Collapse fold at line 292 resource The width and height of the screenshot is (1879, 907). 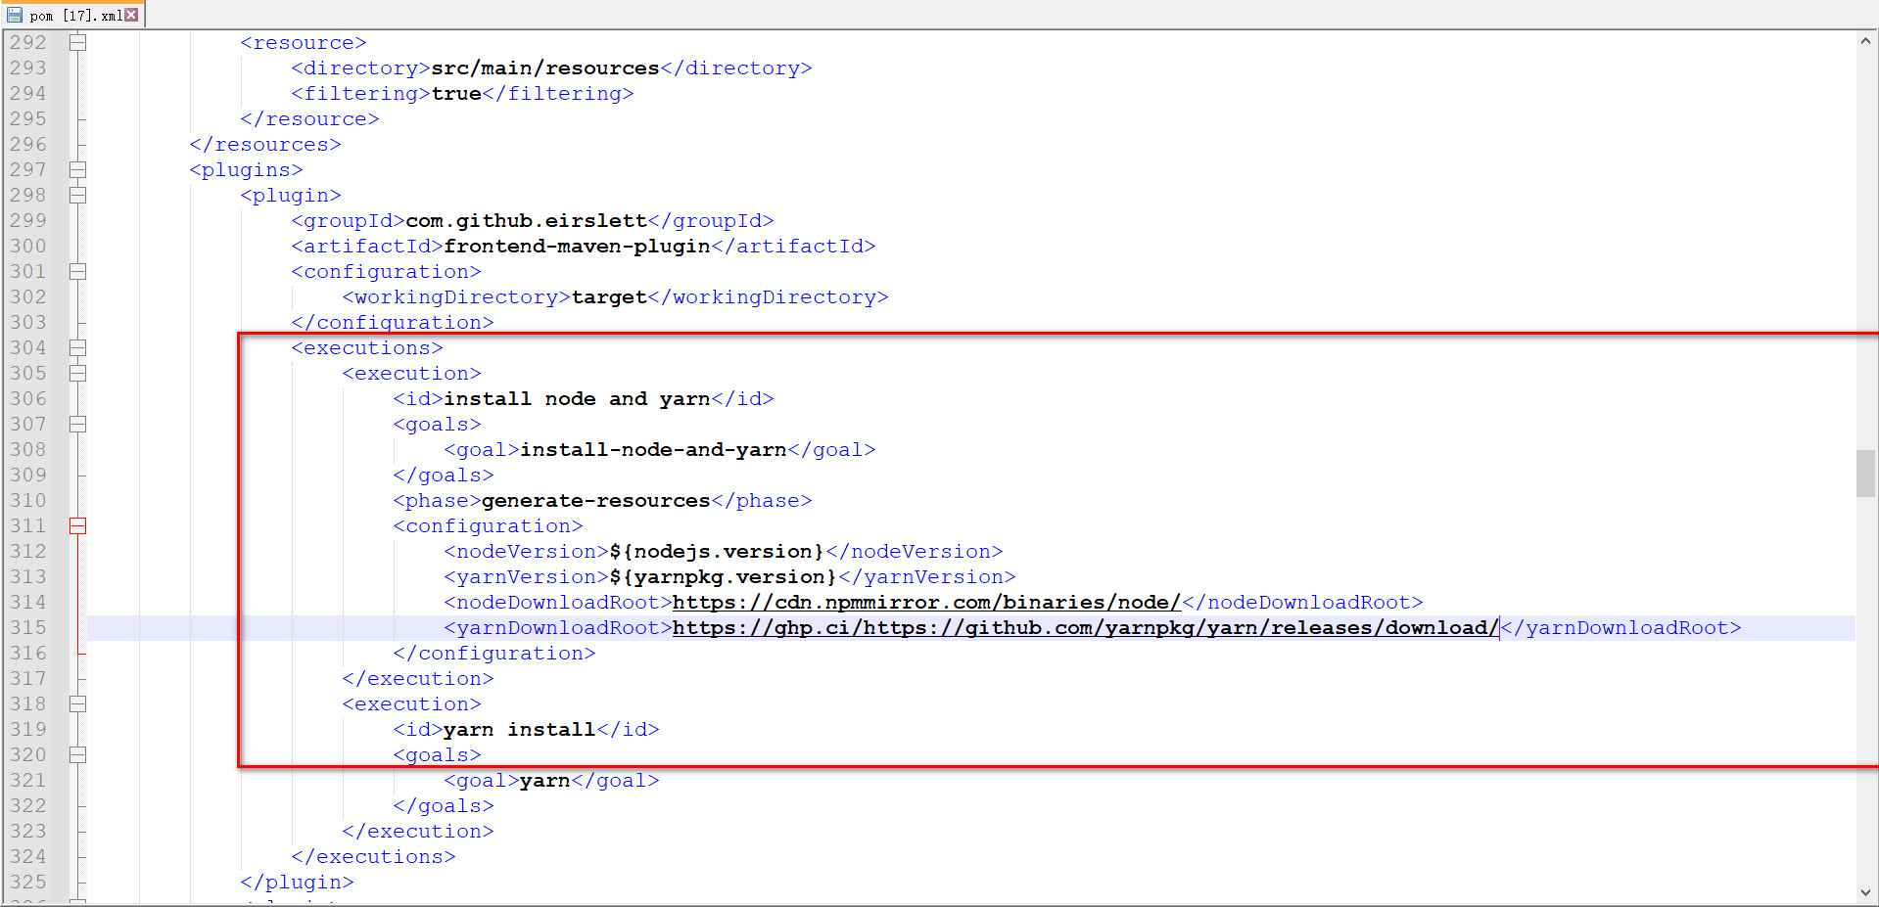(78, 43)
